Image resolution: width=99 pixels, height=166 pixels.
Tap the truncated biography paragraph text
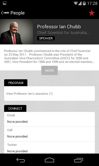coord(49,57)
